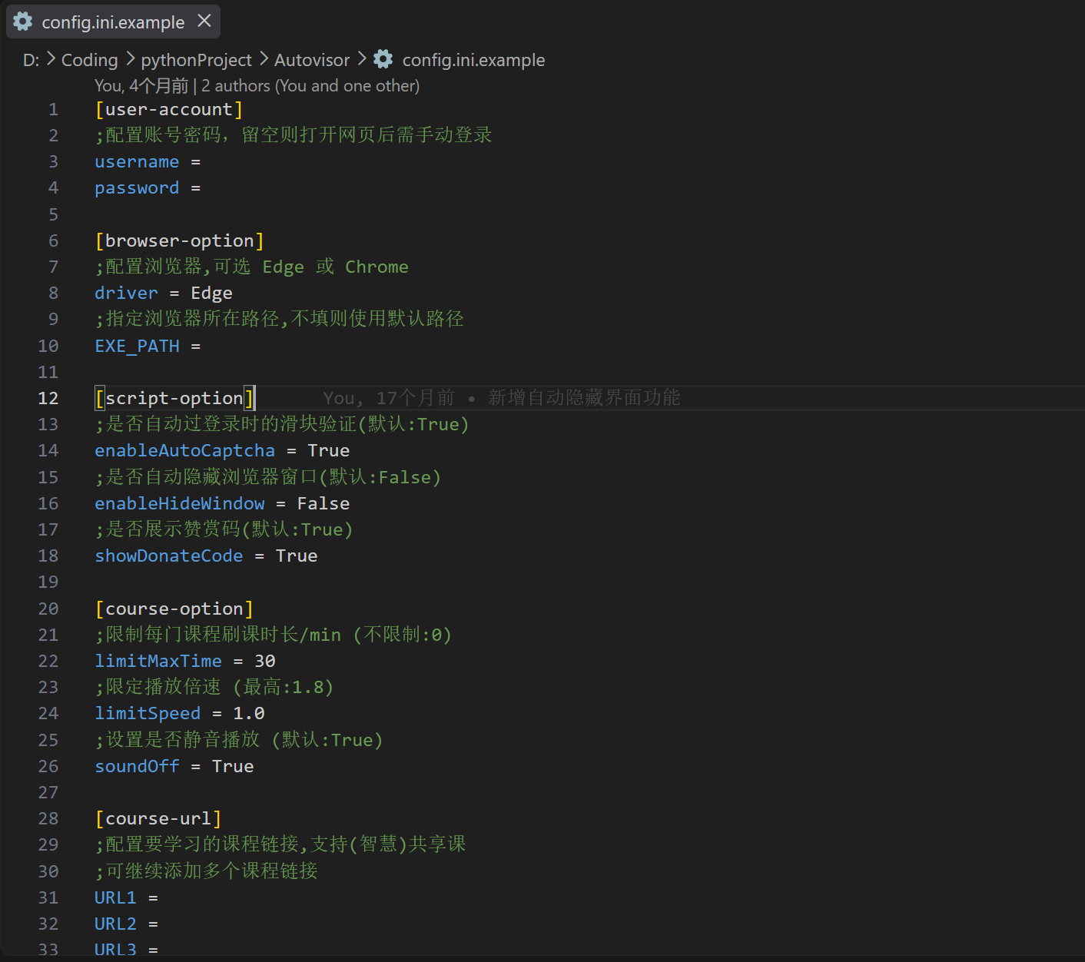This screenshot has height=962, width=1085.
Task: Click the word Chrome in the line 7 comment
Action: (377, 267)
